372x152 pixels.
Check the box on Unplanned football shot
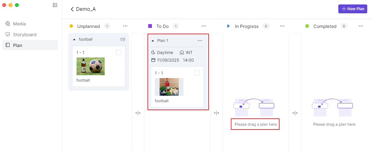pyautogui.click(x=119, y=53)
